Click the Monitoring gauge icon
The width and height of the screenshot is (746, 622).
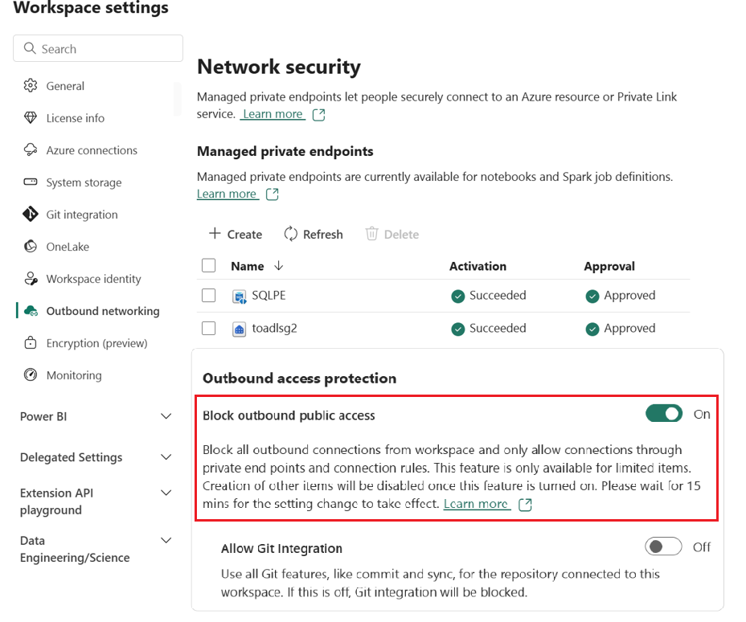point(31,375)
